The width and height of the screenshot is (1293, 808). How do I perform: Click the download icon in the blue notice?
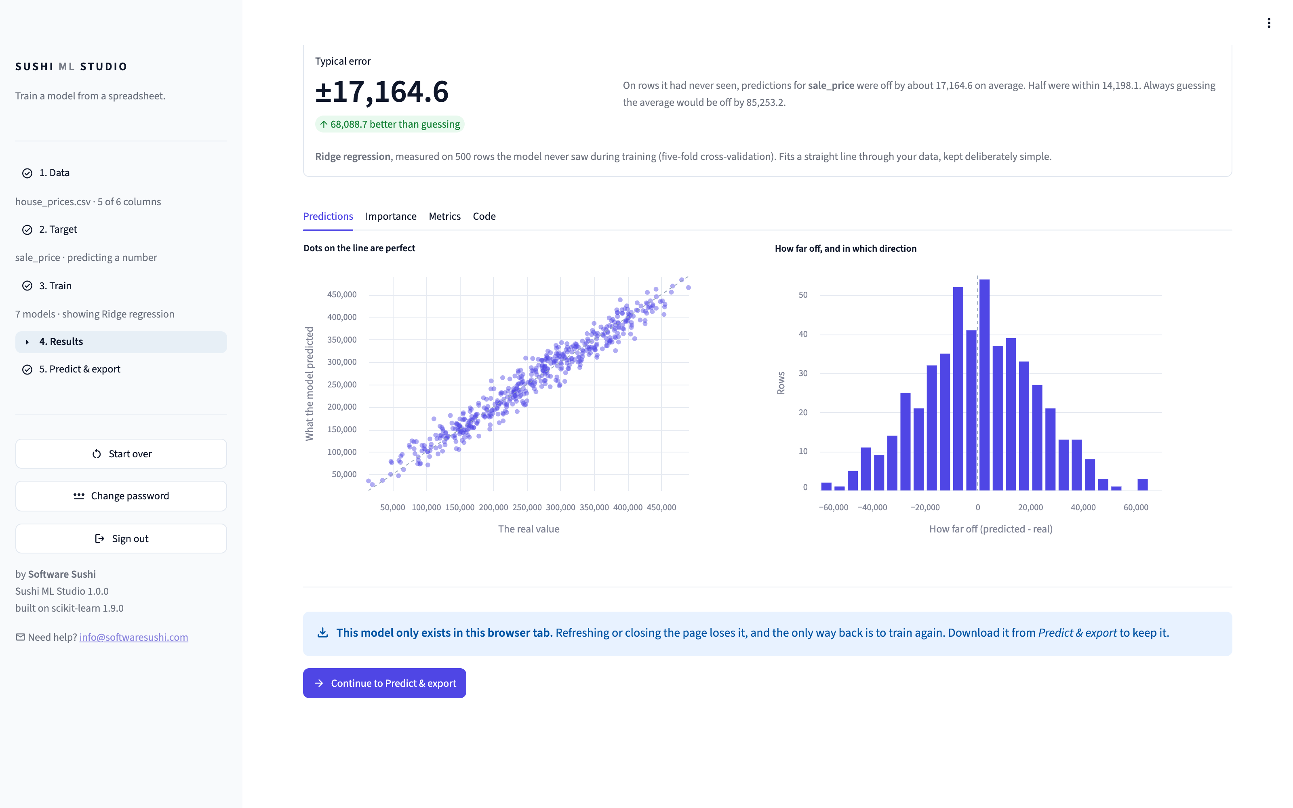pos(323,633)
